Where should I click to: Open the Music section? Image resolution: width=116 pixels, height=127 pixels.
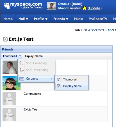click(79, 19)
